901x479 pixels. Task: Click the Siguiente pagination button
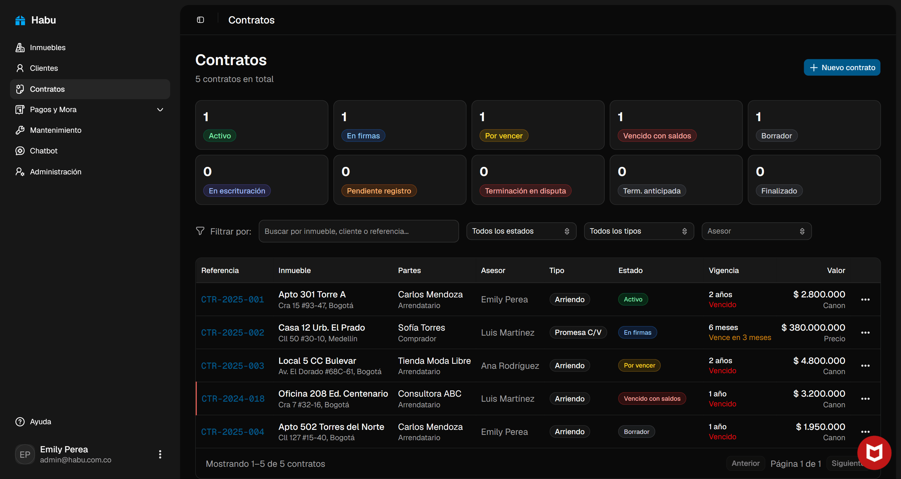(x=847, y=463)
